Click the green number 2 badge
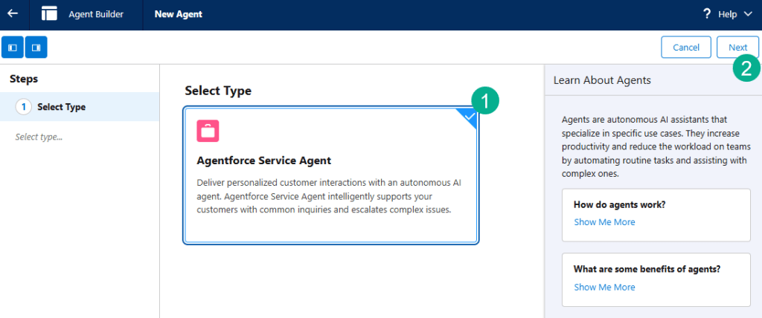762x318 pixels. click(x=746, y=68)
